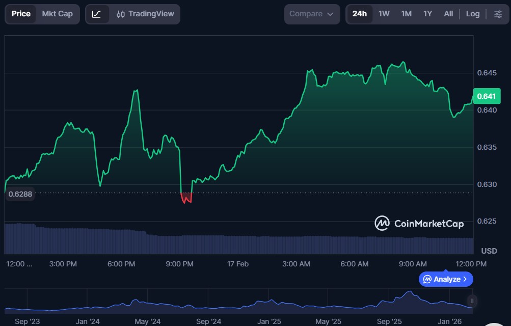Select the line chart icon

pos(97,14)
